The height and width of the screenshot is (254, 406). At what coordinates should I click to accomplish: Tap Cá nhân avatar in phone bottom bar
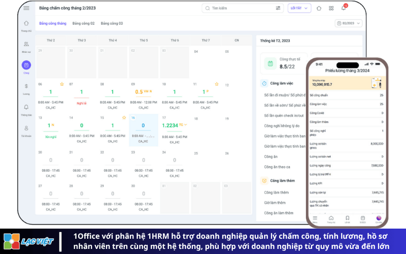379,219
